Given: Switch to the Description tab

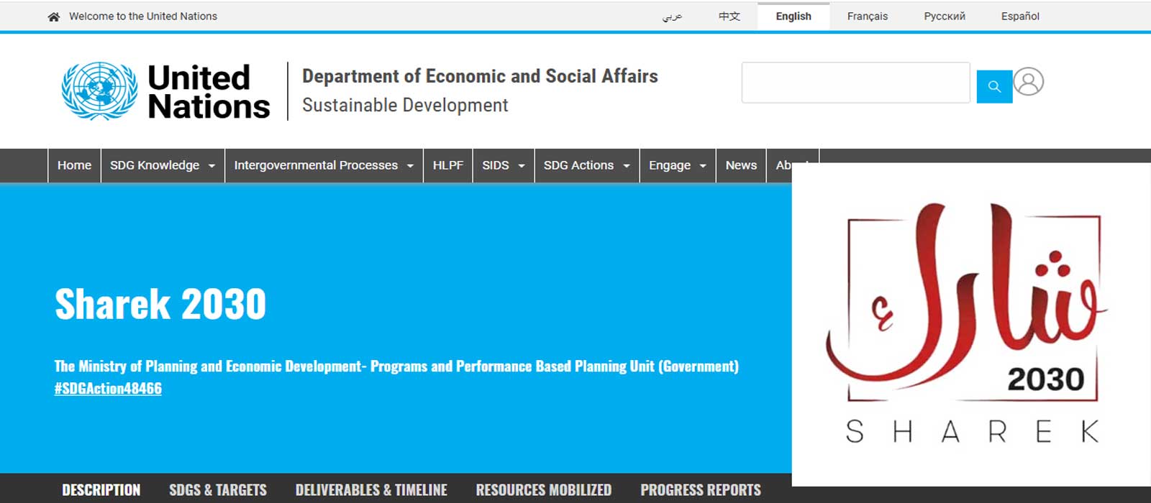Looking at the screenshot, I should 101,490.
